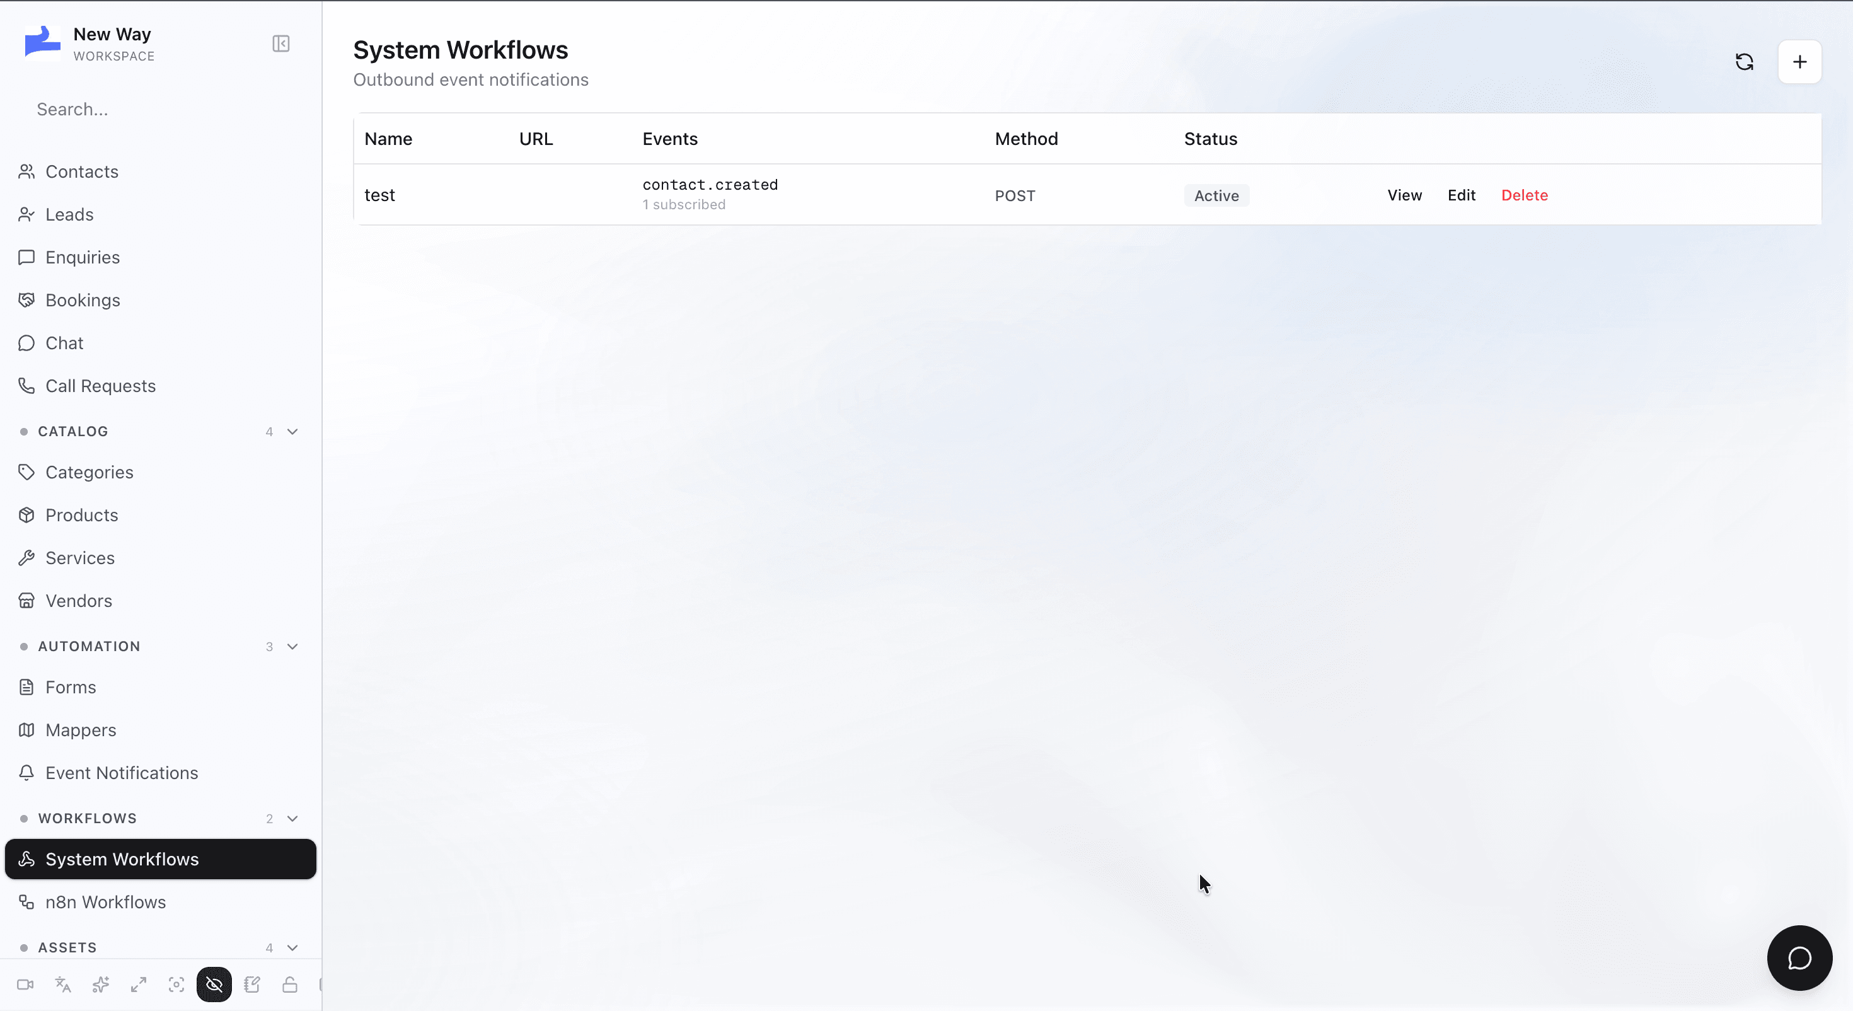Viewport: 1853px width, 1011px height.
Task: Open the AI sparkles tool
Action: [x=101, y=985]
